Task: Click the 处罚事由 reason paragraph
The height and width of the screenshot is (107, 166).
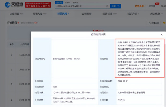Action: 139,59
